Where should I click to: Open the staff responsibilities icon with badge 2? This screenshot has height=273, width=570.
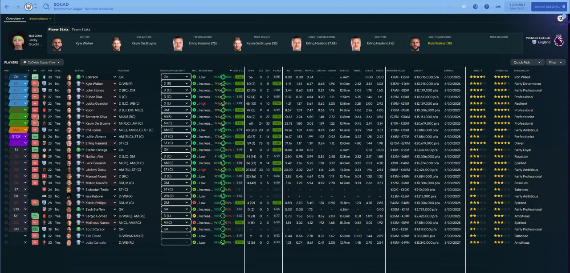point(561,18)
